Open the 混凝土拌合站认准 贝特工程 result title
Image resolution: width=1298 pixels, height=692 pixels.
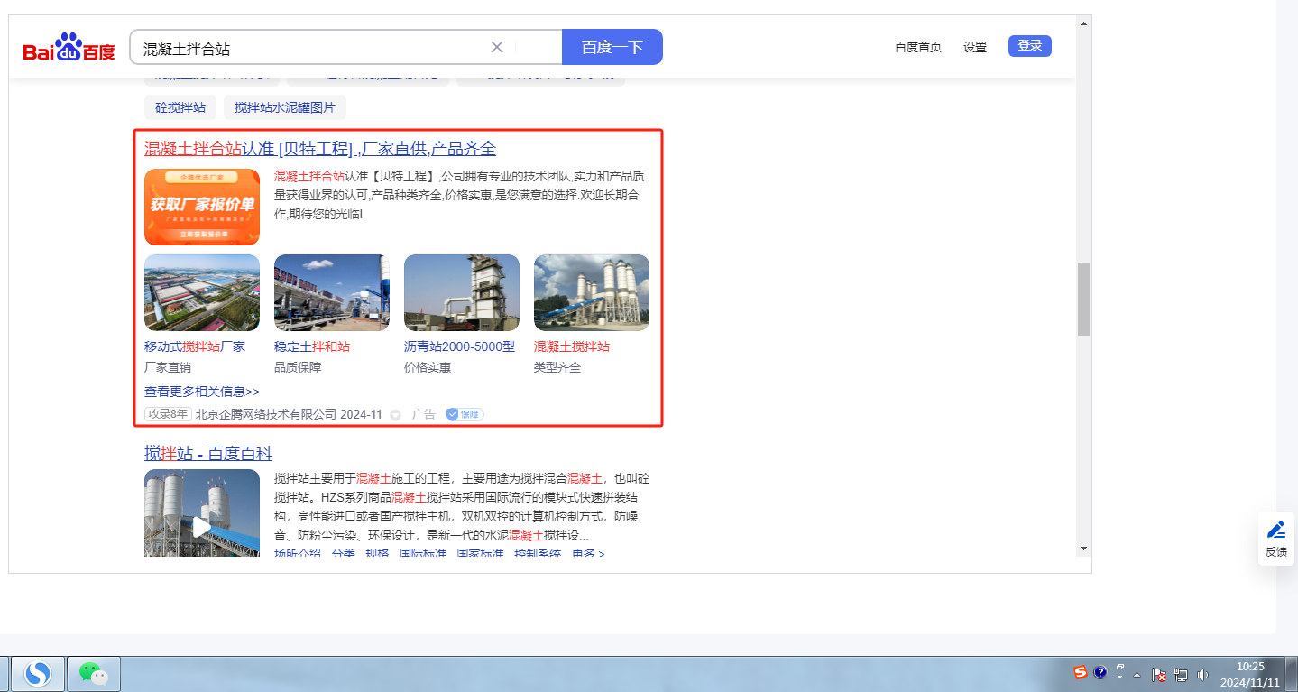point(320,149)
